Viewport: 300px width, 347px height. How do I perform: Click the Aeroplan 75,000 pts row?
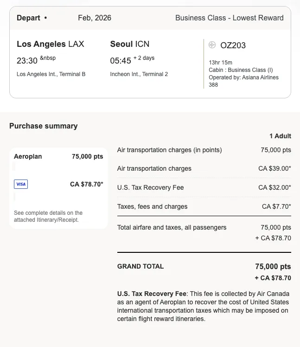(x=58, y=156)
